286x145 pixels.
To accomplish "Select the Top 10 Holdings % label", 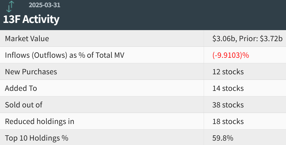I will coord(37,138).
